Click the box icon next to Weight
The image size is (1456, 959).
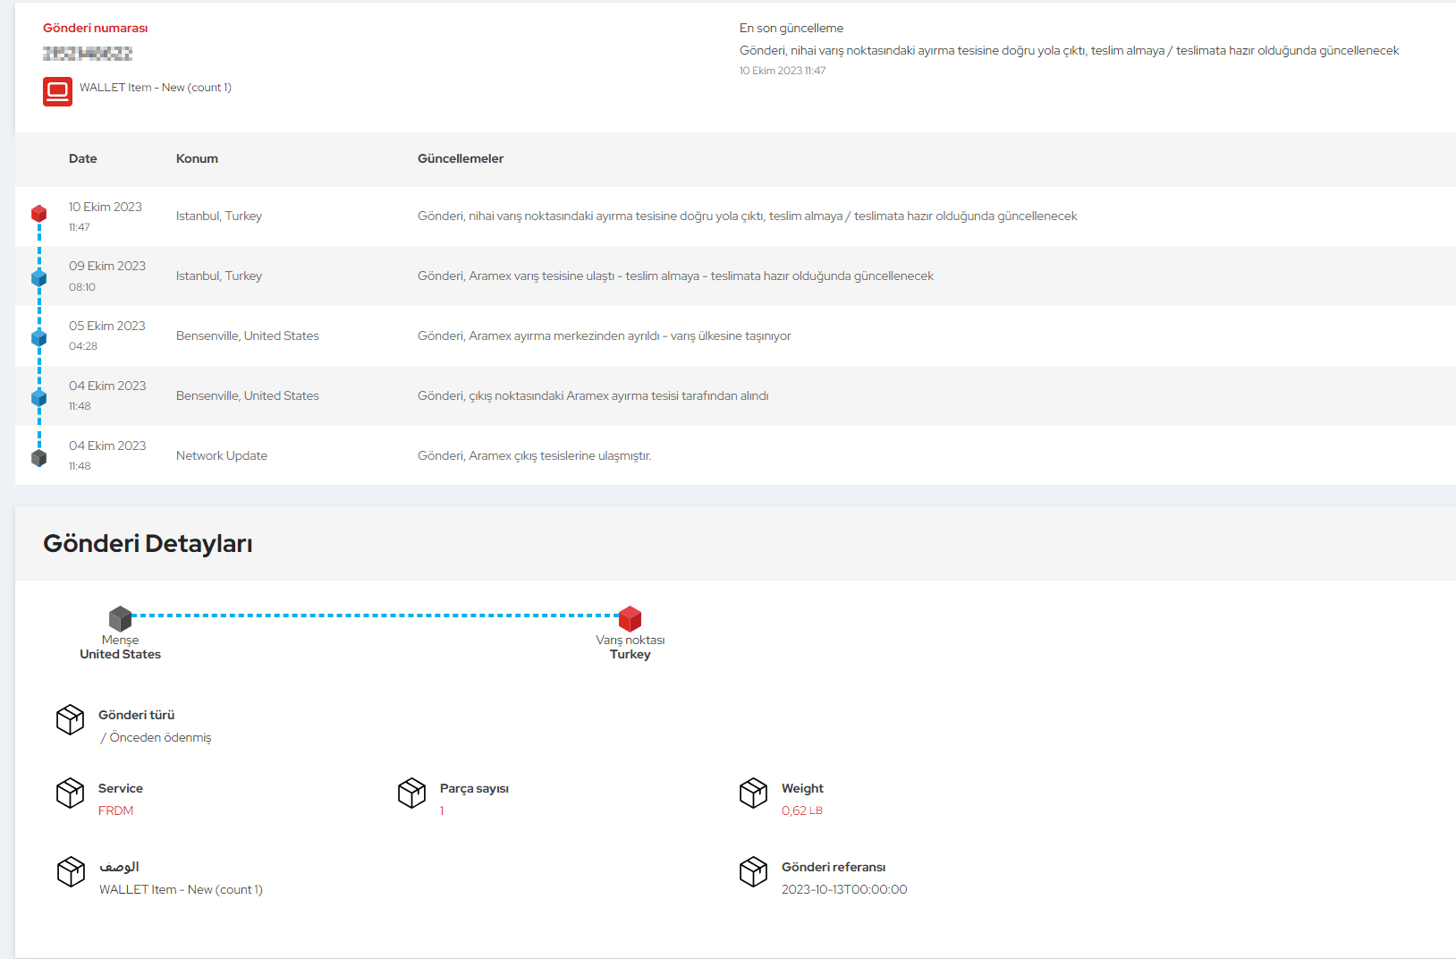(x=753, y=793)
